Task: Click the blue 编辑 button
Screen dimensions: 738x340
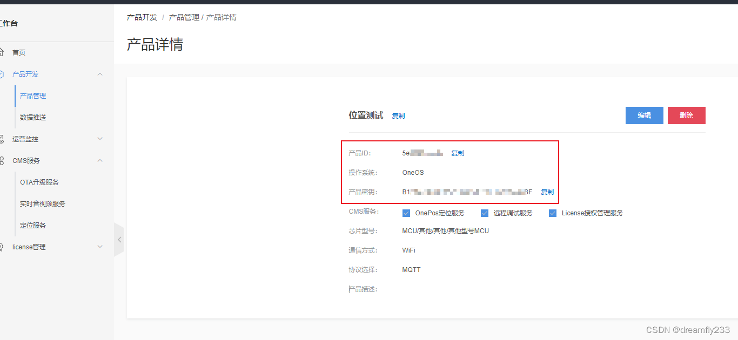Action: click(644, 115)
